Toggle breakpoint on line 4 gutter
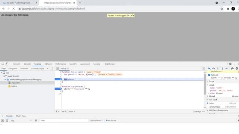Image resolution: width=239 pixels, height=134 pixels. tap(58, 79)
